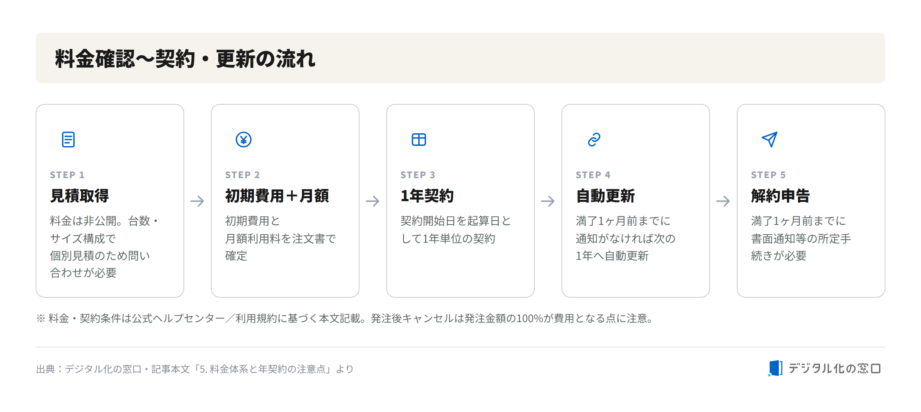Click the heading 1年契約
921x412 pixels.
pyautogui.click(x=427, y=196)
